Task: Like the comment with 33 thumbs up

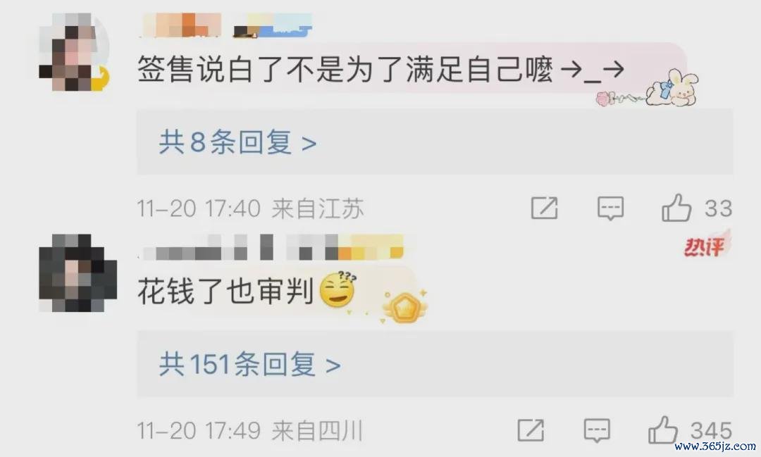Action: coord(676,208)
